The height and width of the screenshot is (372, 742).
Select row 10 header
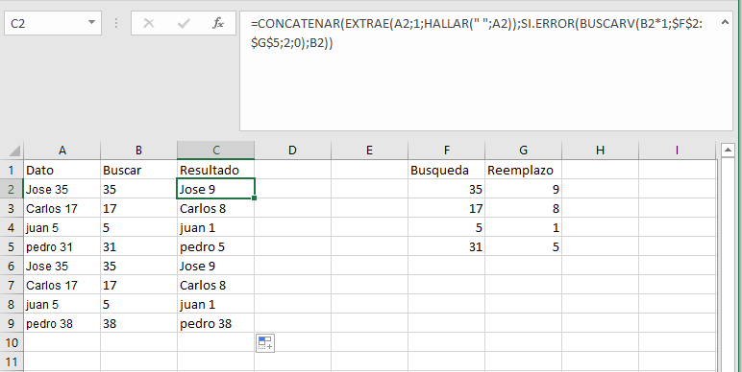12,342
